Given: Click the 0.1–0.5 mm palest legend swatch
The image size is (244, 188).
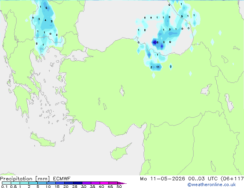Looking at the screenshot, I should [x=7, y=183].
